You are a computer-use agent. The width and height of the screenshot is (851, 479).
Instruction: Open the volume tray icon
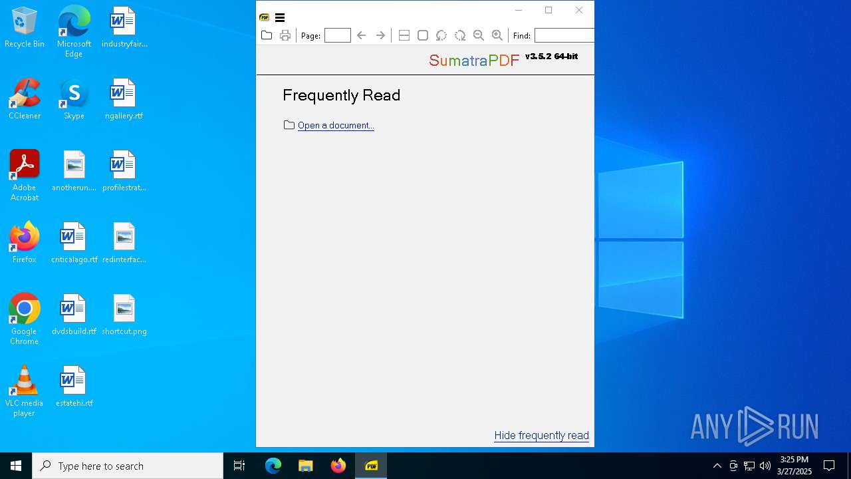pos(765,466)
